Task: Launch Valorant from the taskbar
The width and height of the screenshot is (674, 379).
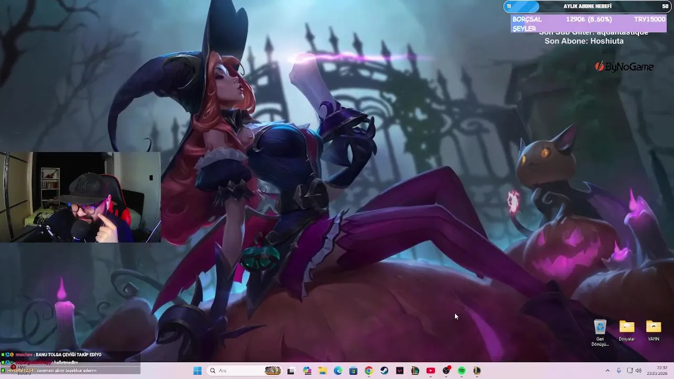Action: (400, 371)
